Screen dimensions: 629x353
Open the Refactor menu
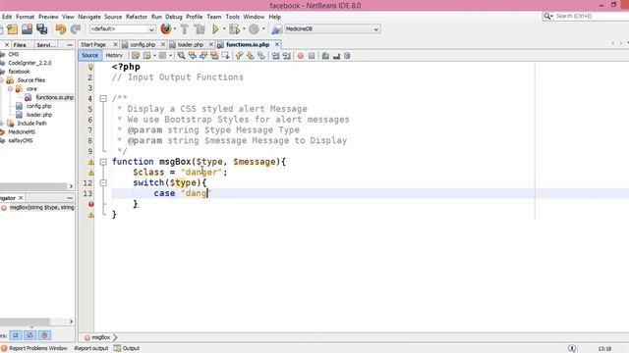pyautogui.click(x=137, y=17)
